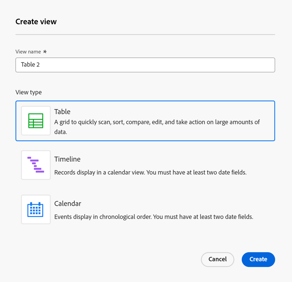Click the "Table 2" text in field

(x=30, y=65)
